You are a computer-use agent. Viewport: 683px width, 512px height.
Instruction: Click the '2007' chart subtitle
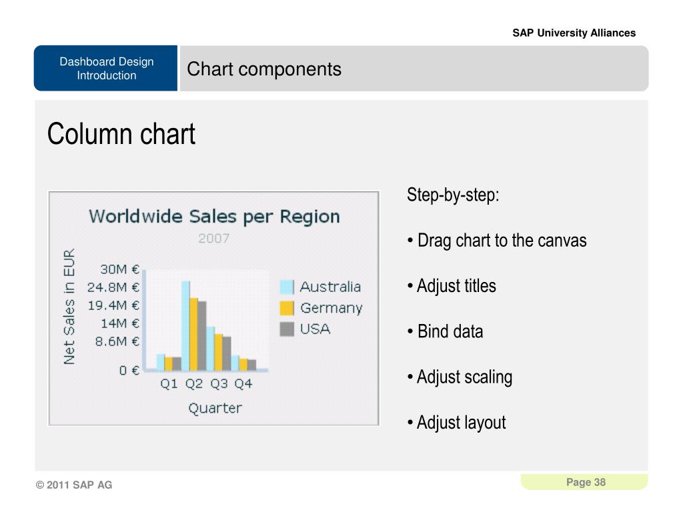tap(213, 238)
